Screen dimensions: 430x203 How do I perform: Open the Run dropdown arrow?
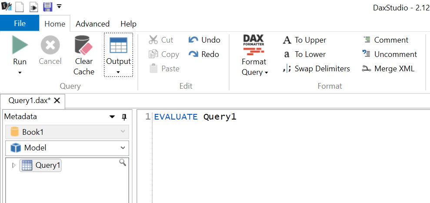tap(20, 73)
